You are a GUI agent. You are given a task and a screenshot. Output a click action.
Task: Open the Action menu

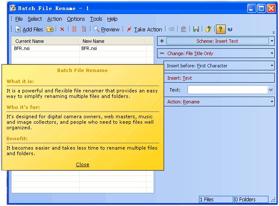pyautogui.click(x=55, y=19)
